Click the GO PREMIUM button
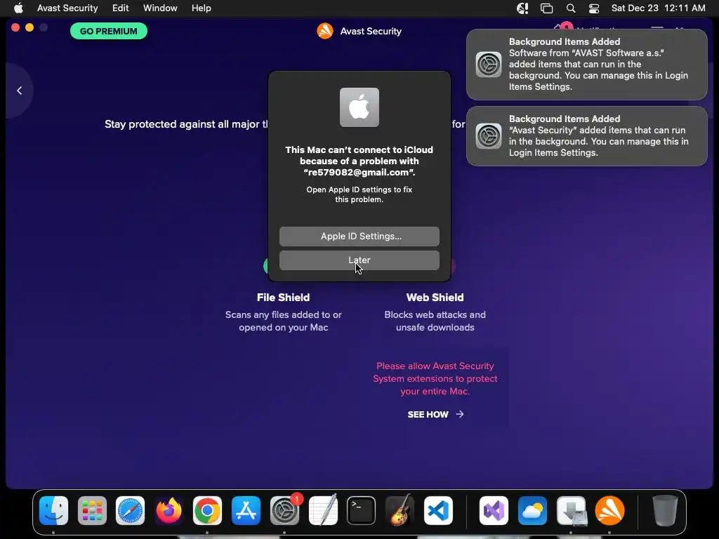Image resolution: width=719 pixels, height=539 pixels. click(109, 31)
